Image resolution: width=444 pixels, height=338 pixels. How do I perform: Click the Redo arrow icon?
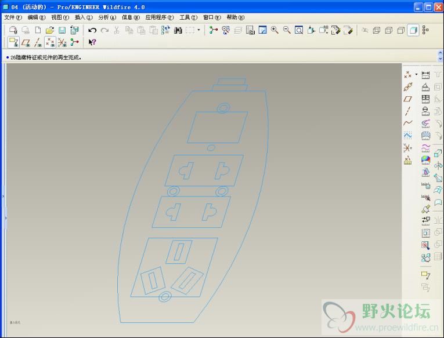pyautogui.click(x=104, y=30)
